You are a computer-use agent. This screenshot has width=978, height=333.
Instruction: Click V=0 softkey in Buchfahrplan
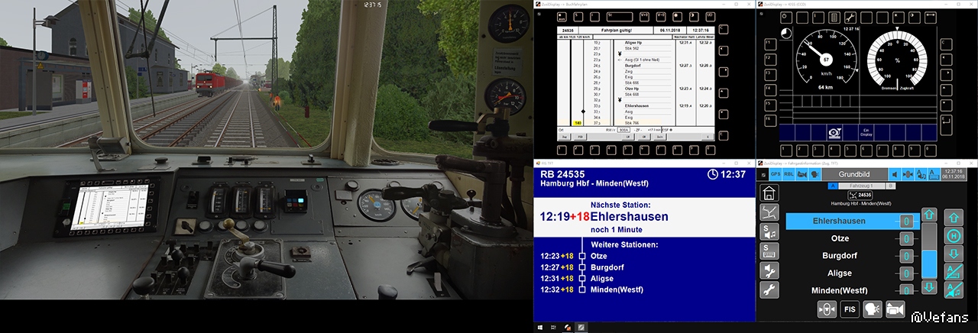tap(661, 17)
